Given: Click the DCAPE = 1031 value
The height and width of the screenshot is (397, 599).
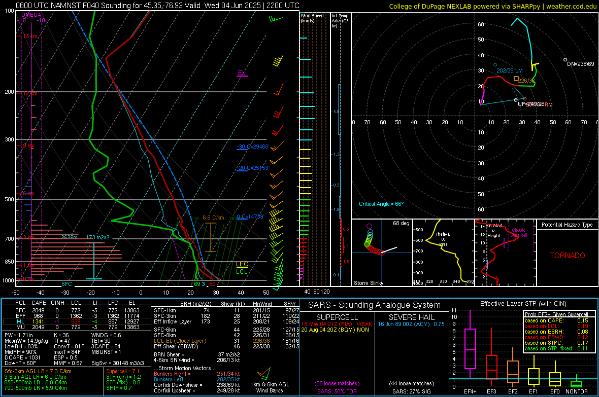Looking at the screenshot, I should (22, 357).
